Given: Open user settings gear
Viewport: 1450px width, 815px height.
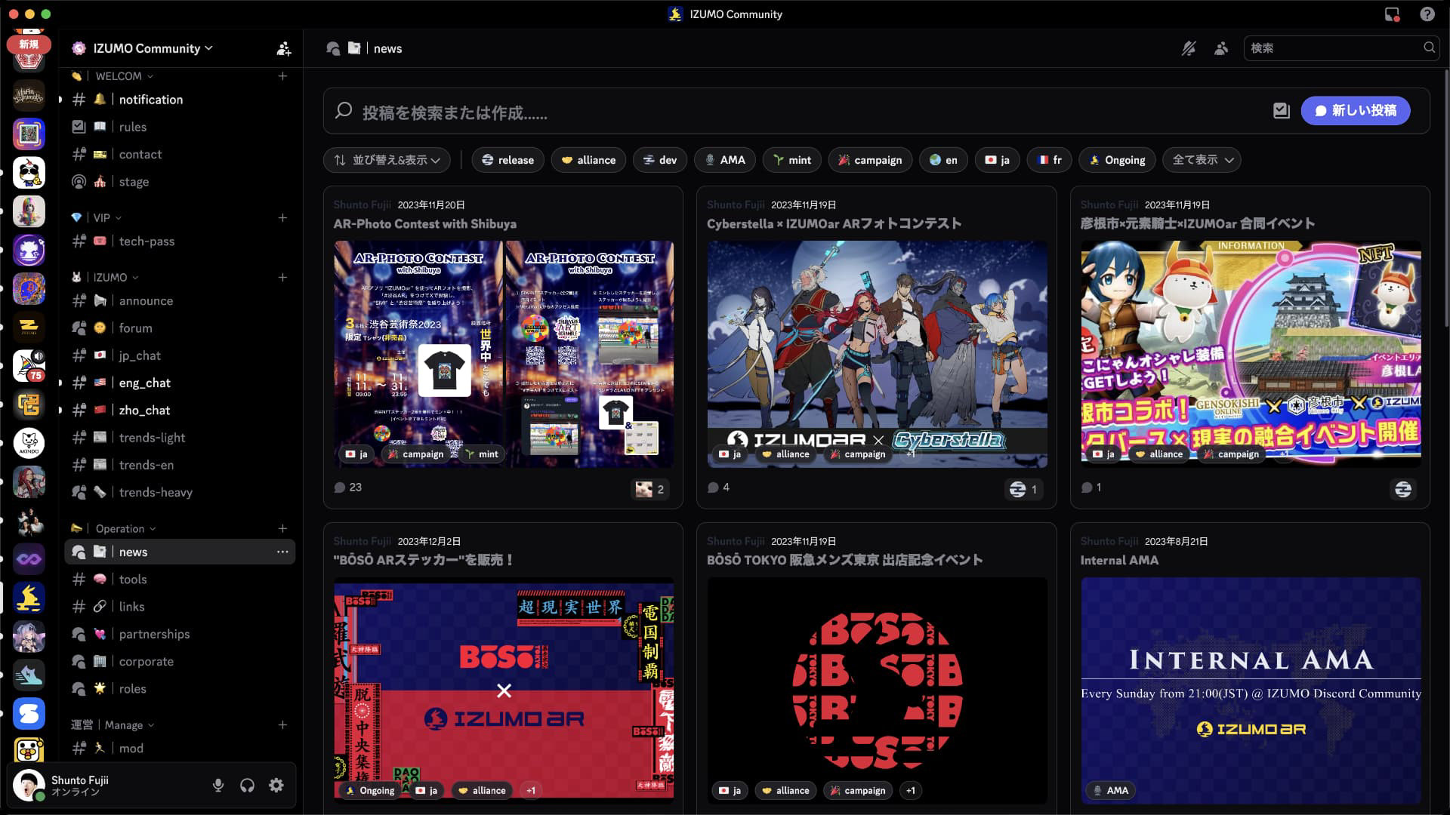Looking at the screenshot, I should (x=276, y=786).
